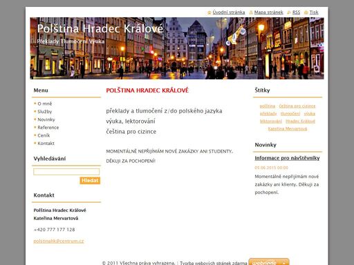The height and width of the screenshot is (265, 354).
Task: Open the Kontakt menu item
Action: point(46,144)
